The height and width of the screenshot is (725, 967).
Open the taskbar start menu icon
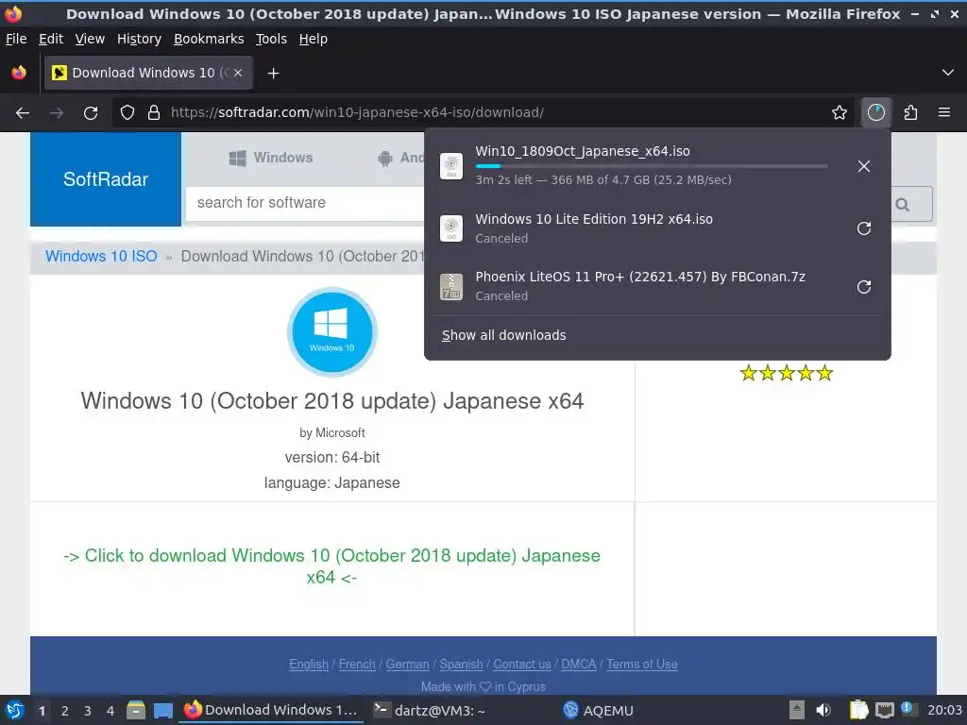point(15,711)
